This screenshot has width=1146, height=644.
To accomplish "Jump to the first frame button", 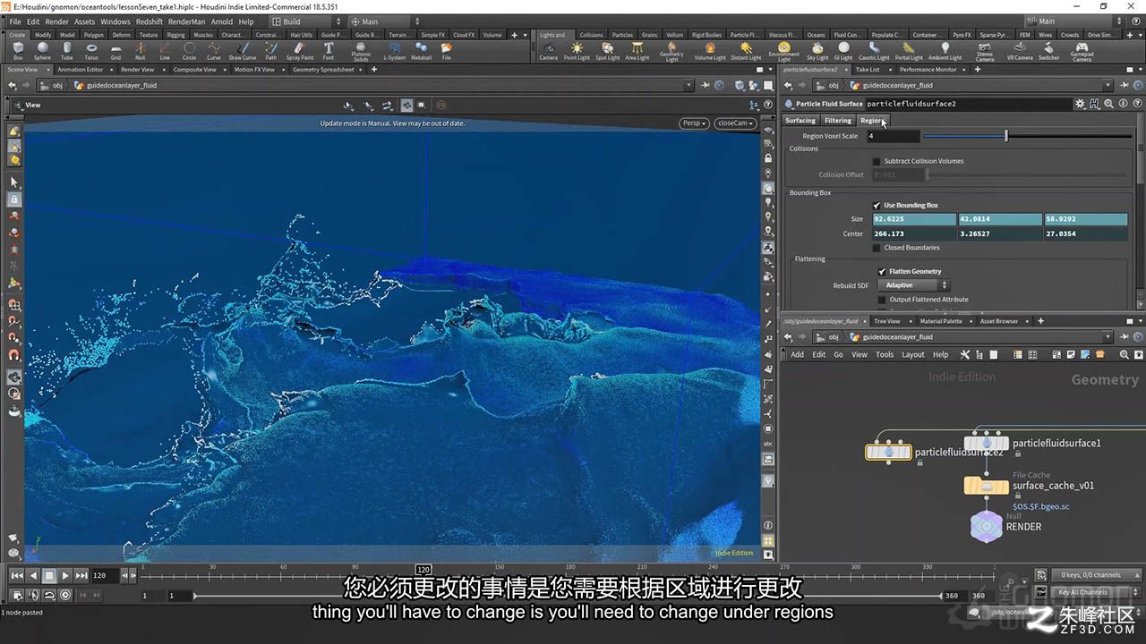I will (17, 576).
